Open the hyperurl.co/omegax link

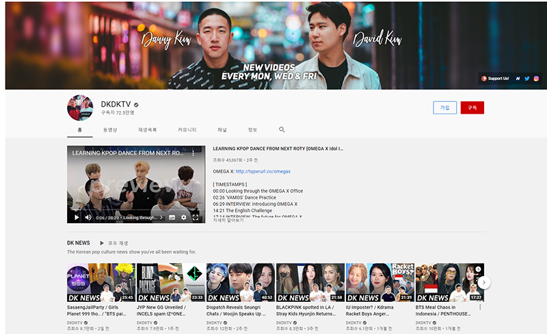pyautogui.click(x=263, y=172)
